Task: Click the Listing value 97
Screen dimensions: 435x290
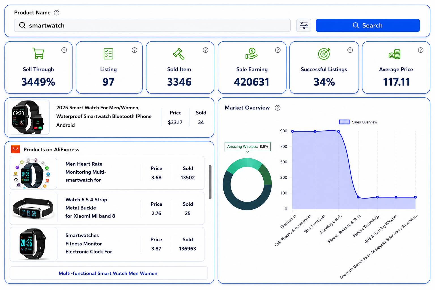Action: 108,82
